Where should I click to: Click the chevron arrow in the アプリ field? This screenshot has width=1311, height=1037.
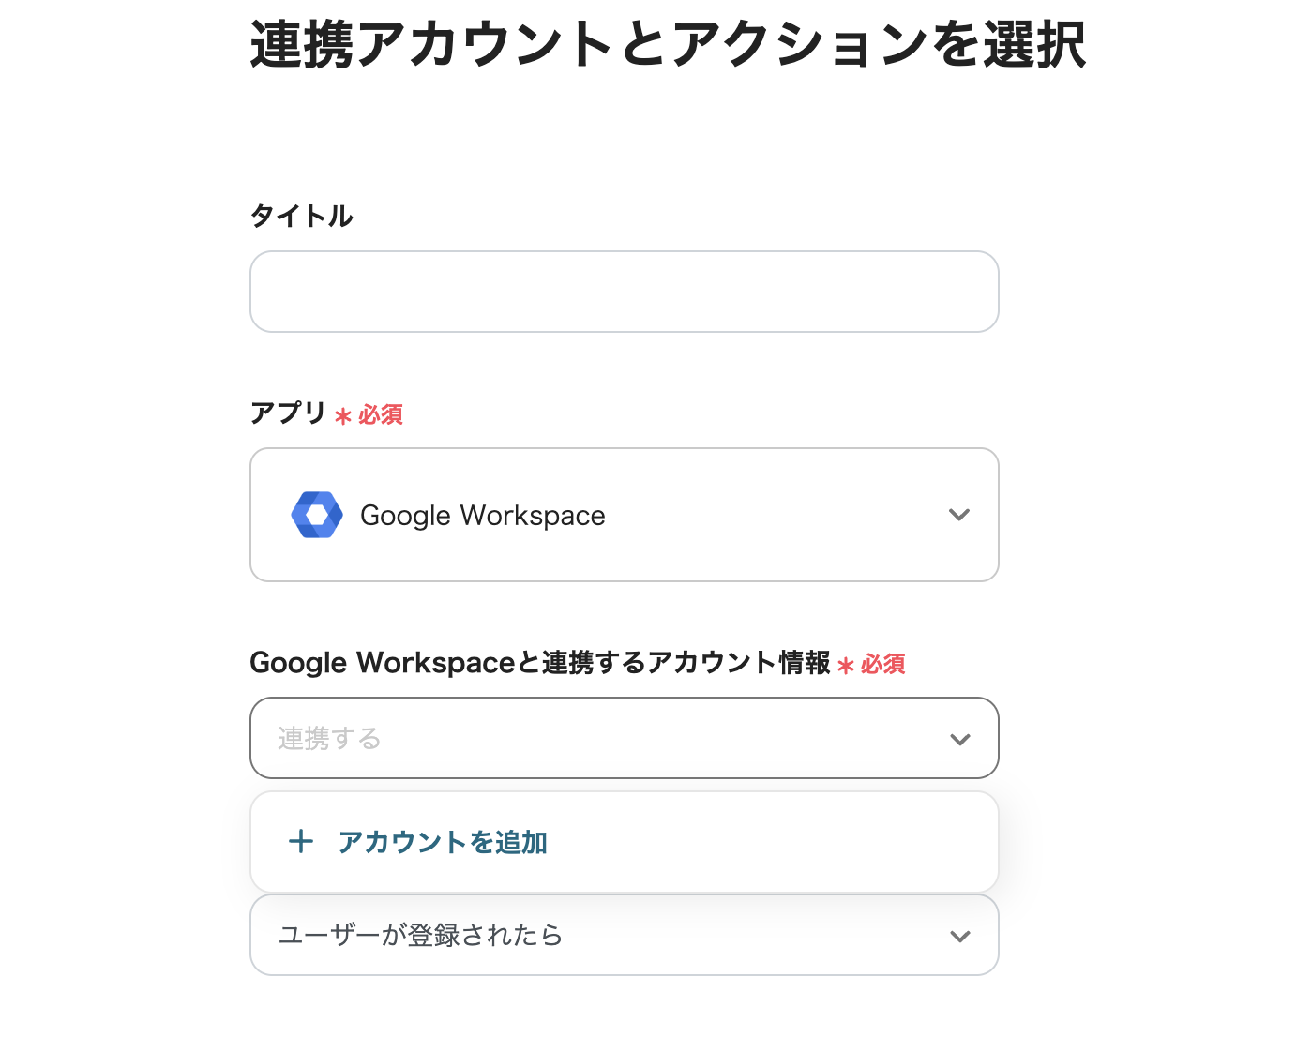958,515
